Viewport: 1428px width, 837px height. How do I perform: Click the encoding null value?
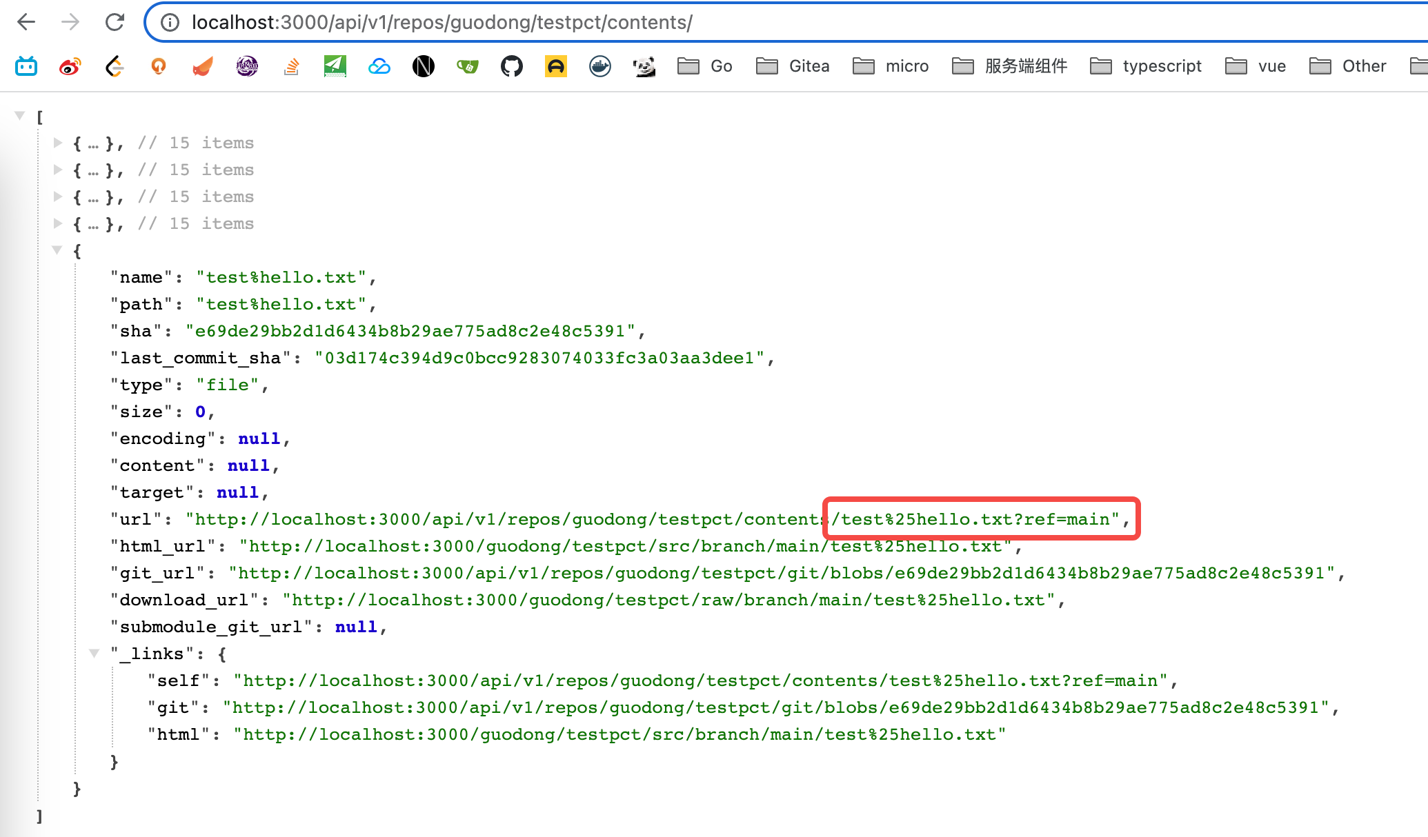click(x=259, y=438)
